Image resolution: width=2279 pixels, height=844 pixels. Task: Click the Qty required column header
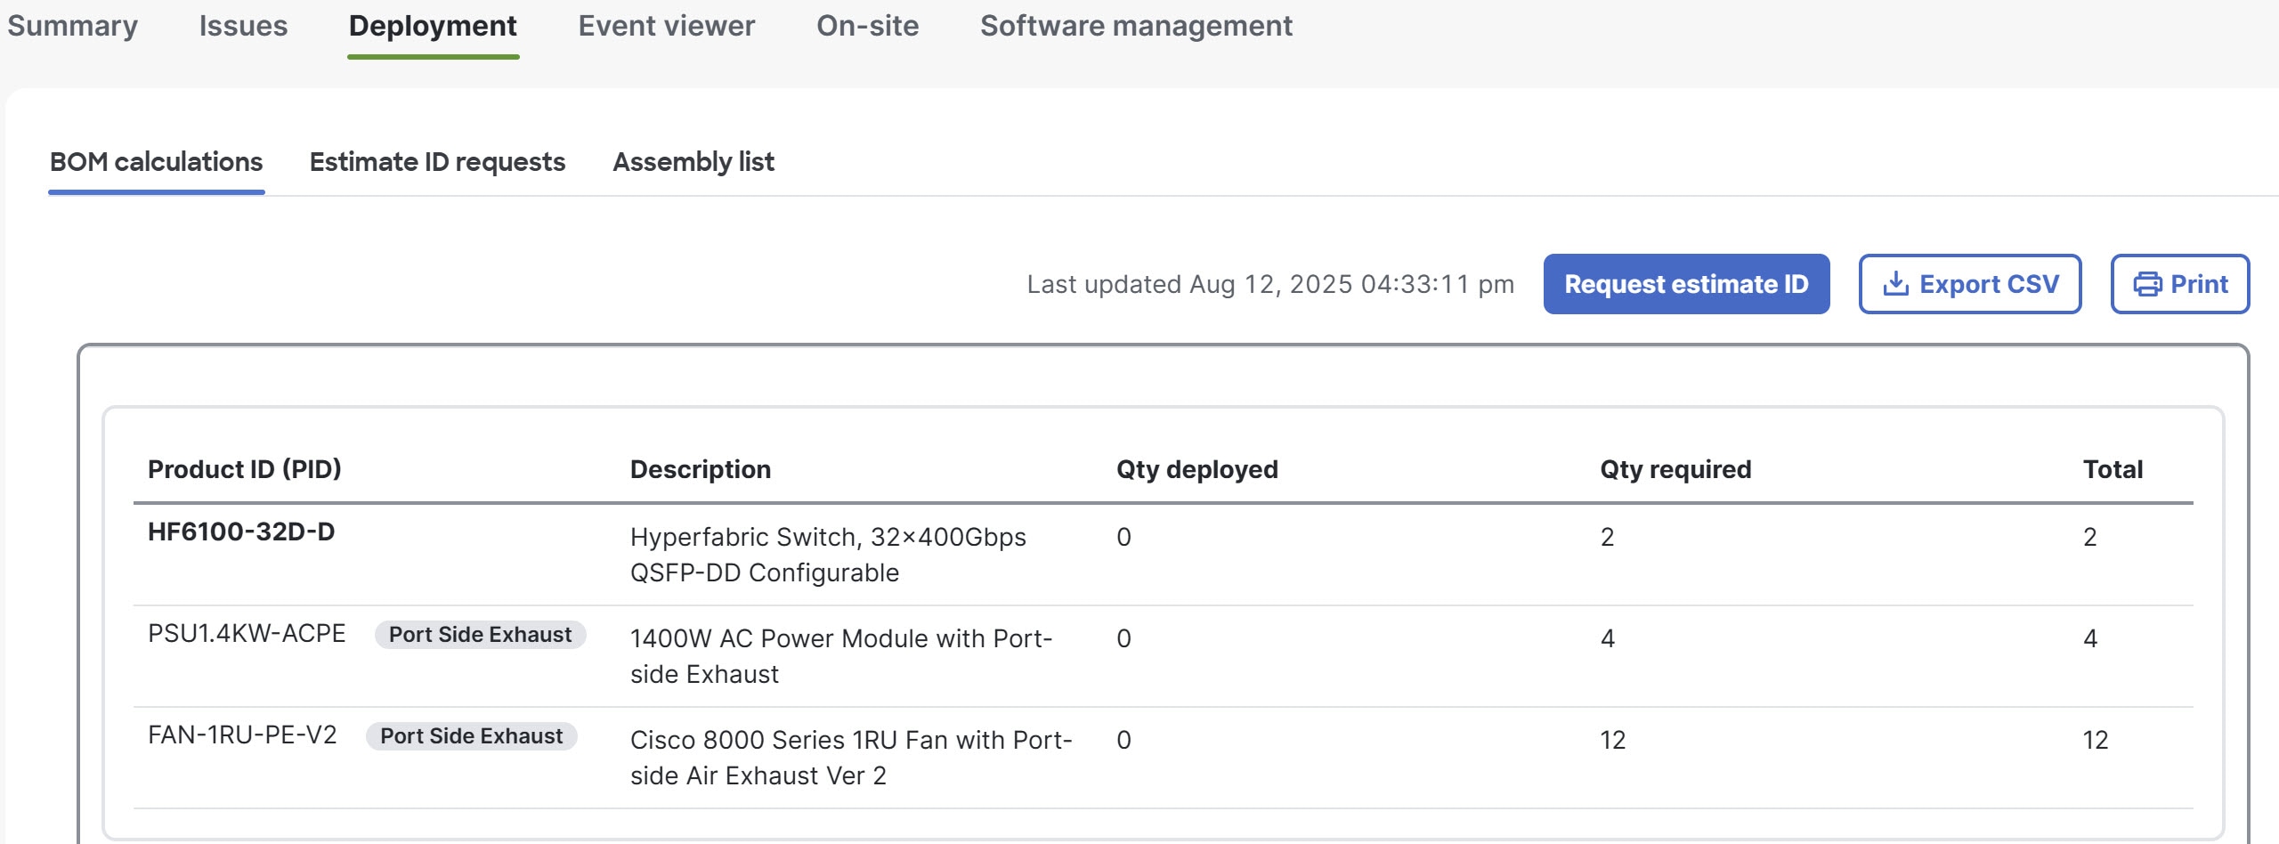coord(1675,469)
